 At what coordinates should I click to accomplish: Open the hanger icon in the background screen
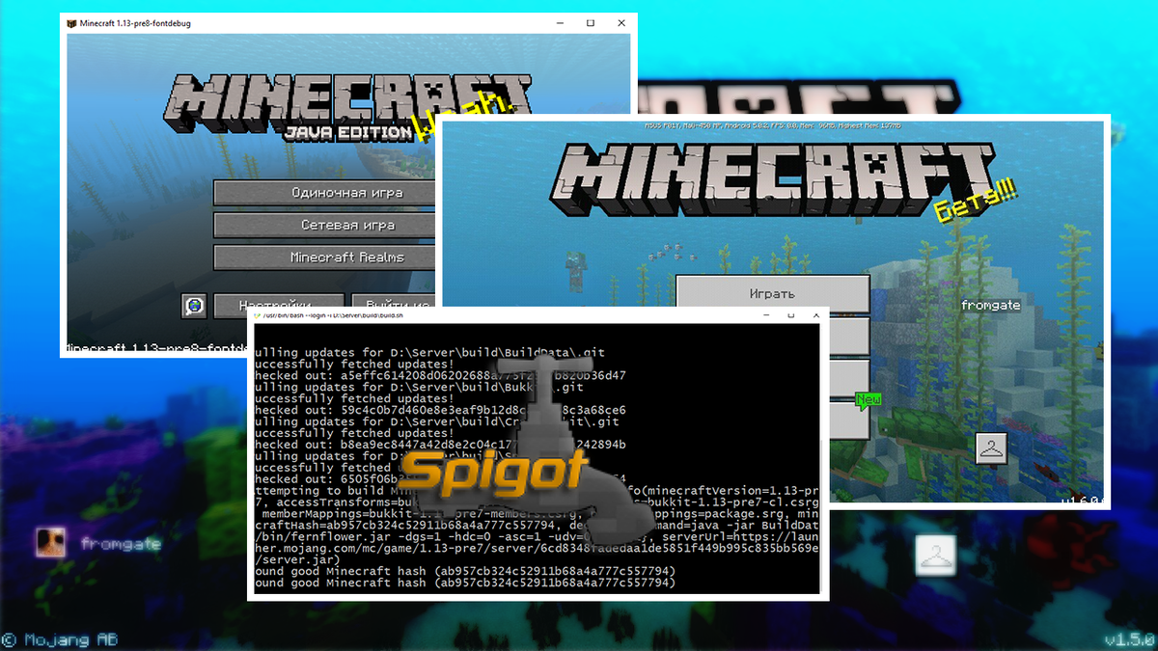935,557
